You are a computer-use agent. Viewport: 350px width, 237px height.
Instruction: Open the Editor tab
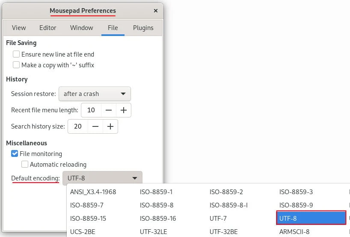tap(48, 27)
